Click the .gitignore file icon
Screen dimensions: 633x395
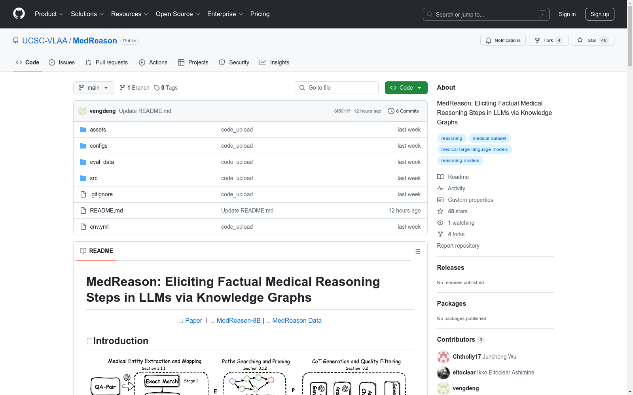[83, 194]
